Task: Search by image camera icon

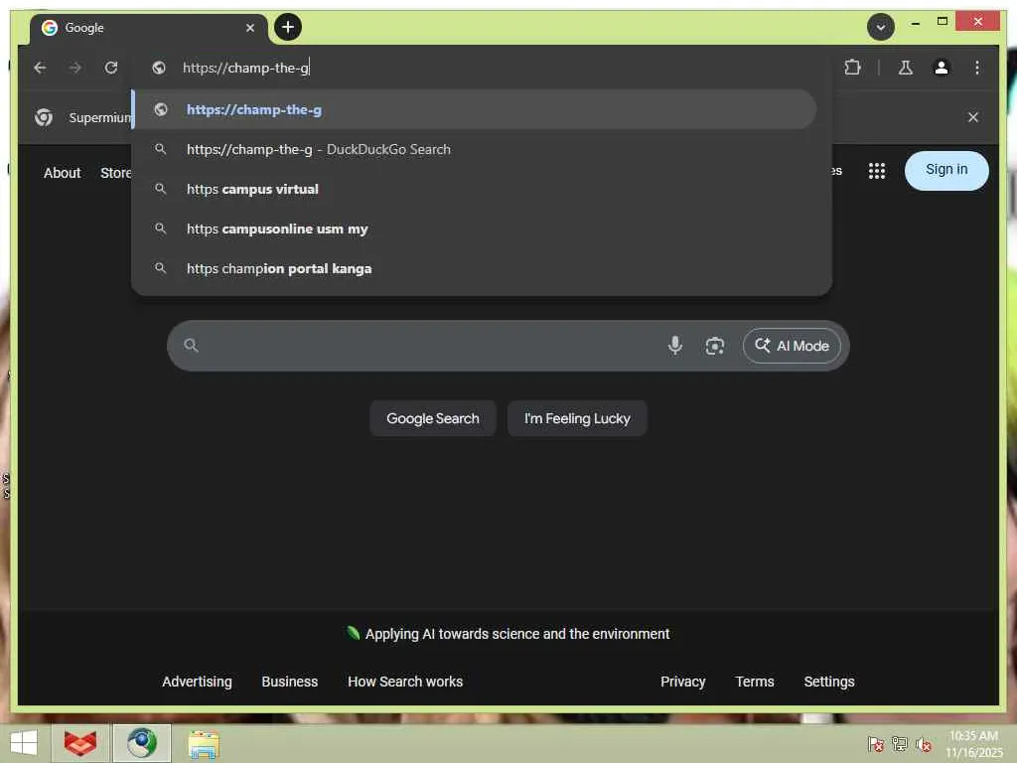Action: click(714, 346)
